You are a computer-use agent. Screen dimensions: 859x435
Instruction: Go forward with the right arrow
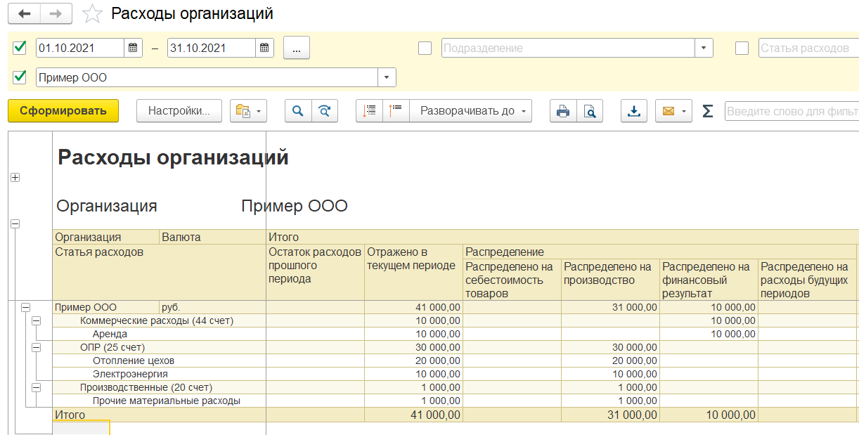pos(56,14)
